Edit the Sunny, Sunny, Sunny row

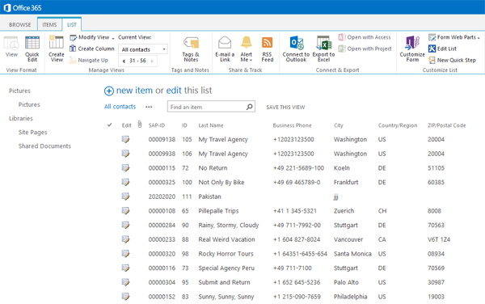coord(125,297)
